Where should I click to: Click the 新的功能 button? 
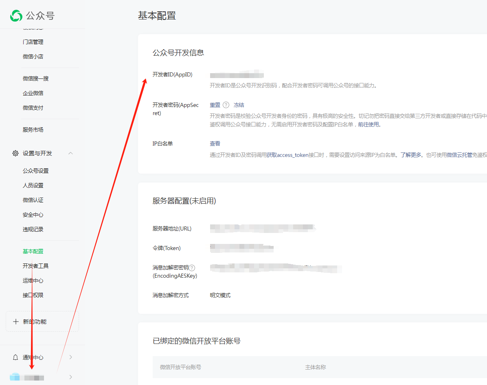click(42, 322)
